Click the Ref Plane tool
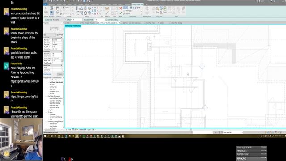The height and width of the screenshot is (161, 286). (161, 10)
